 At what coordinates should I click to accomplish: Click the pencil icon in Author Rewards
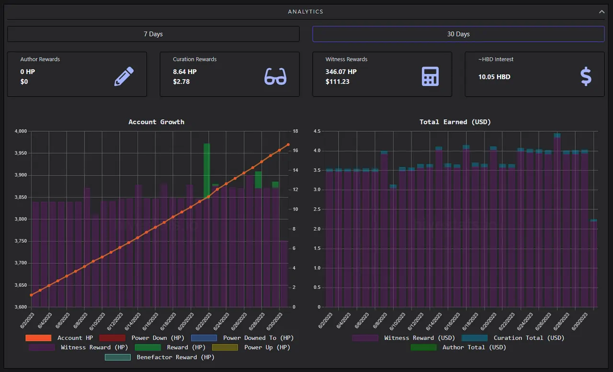(x=124, y=77)
